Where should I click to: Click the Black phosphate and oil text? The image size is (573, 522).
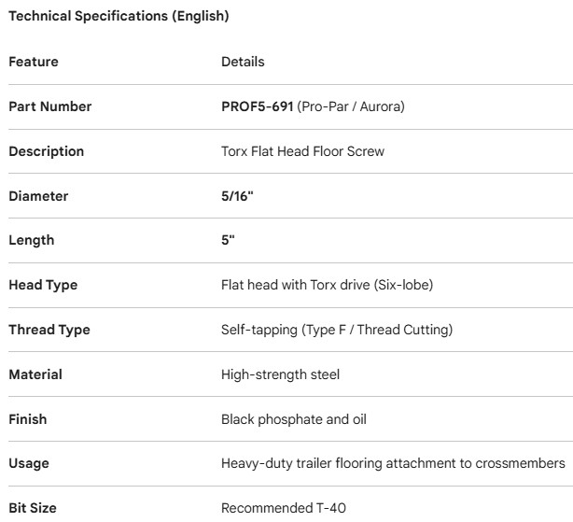click(x=294, y=419)
